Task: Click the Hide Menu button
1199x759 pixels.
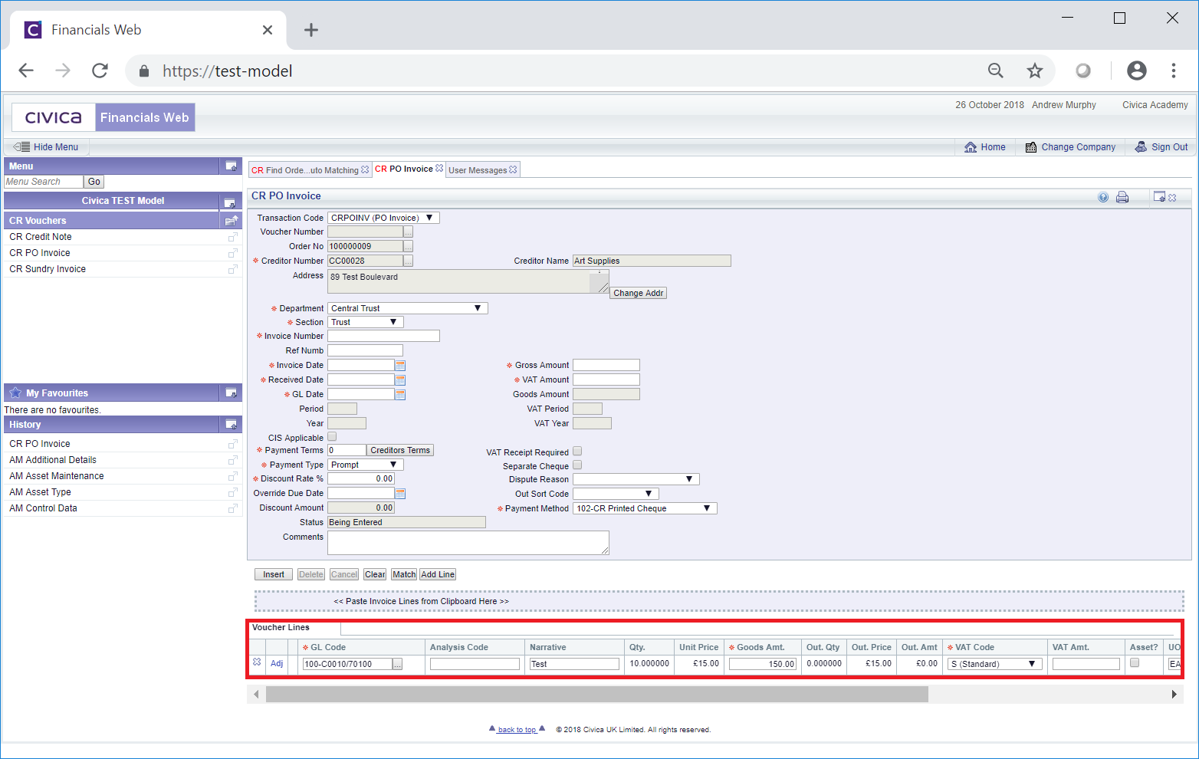Action: click(47, 147)
